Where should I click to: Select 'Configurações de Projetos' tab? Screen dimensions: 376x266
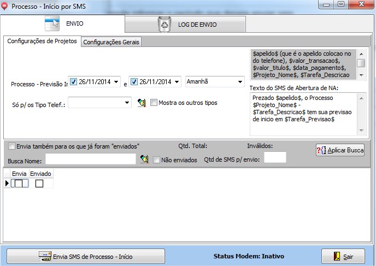coord(42,42)
